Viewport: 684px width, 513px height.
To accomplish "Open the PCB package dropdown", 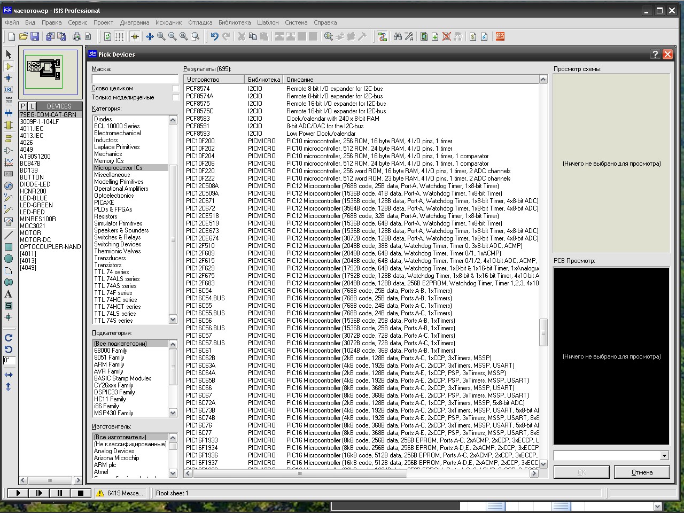I will (664, 456).
